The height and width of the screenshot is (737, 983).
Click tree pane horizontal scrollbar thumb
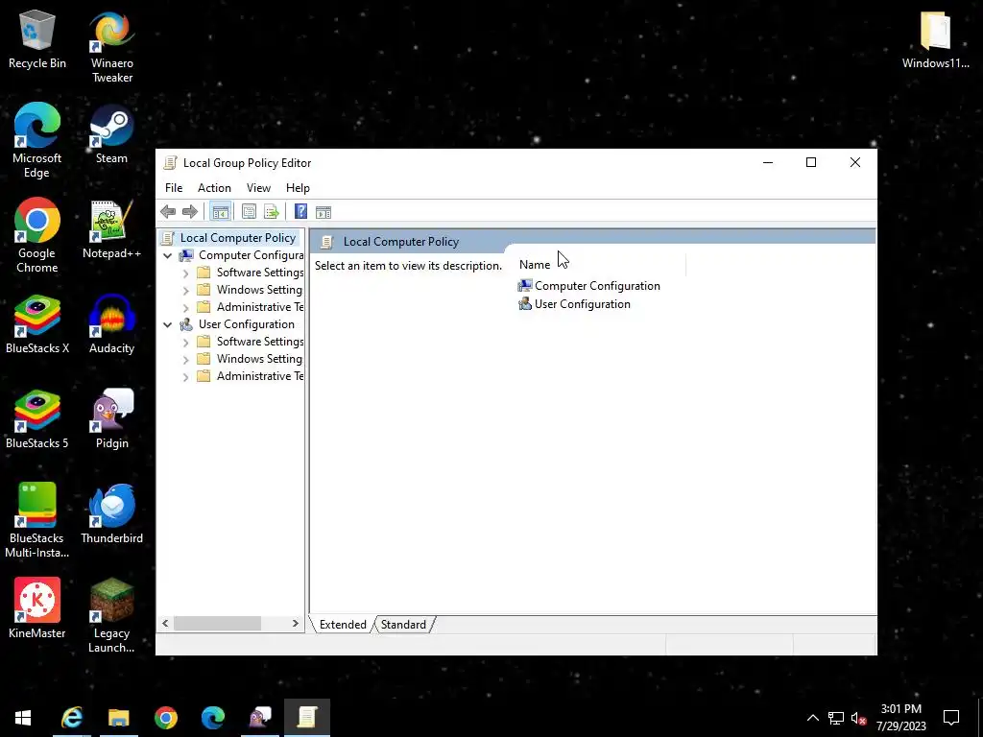pos(217,624)
